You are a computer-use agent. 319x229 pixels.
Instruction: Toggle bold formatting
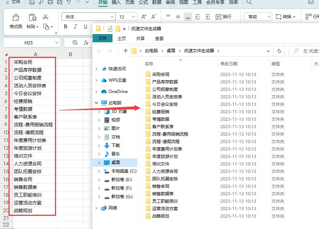(66, 27)
